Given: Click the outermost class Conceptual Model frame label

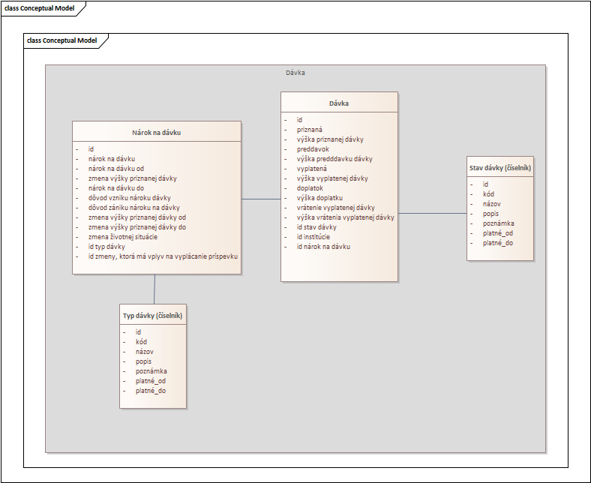Looking at the screenshot, I should click(40, 8).
